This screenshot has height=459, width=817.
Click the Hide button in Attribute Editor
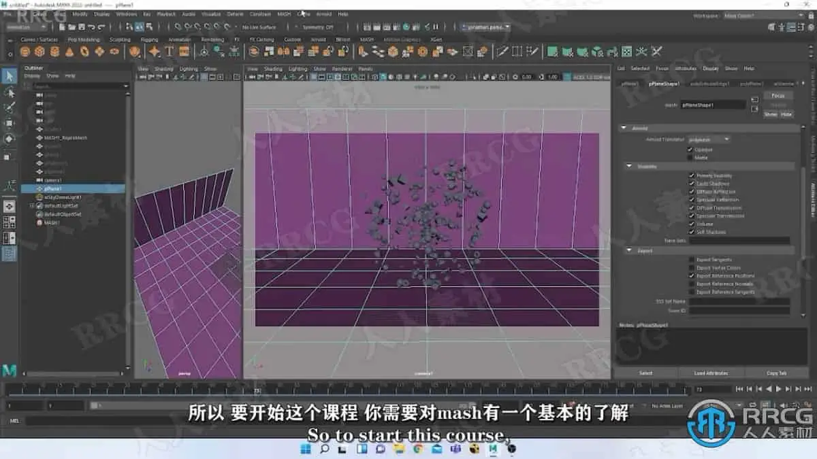point(786,114)
